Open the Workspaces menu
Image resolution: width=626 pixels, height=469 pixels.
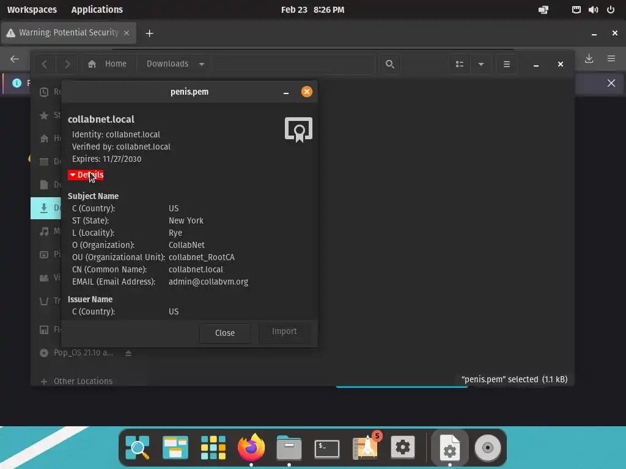coord(32,10)
